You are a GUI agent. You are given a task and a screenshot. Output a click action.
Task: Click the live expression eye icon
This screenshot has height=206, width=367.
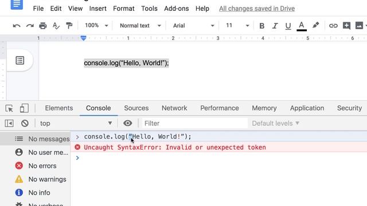[x=127, y=123]
